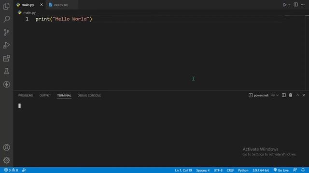Select main.py in the breadcrumb
Image resolution: width=309 pixels, height=173 pixels.
pyautogui.click(x=29, y=13)
